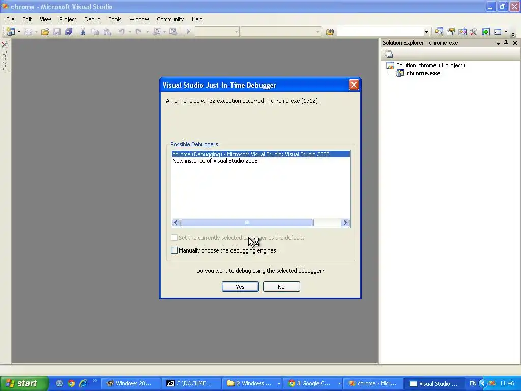
Task: Expand the Toolbox side tab
Action: [5, 55]
